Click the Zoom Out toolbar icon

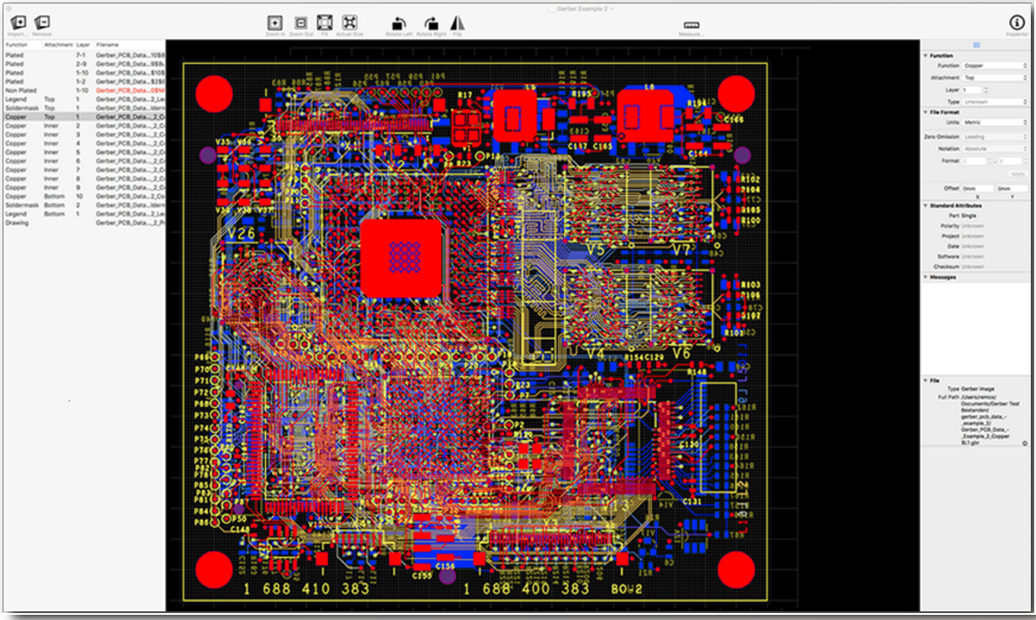click(x=301, y=23)
